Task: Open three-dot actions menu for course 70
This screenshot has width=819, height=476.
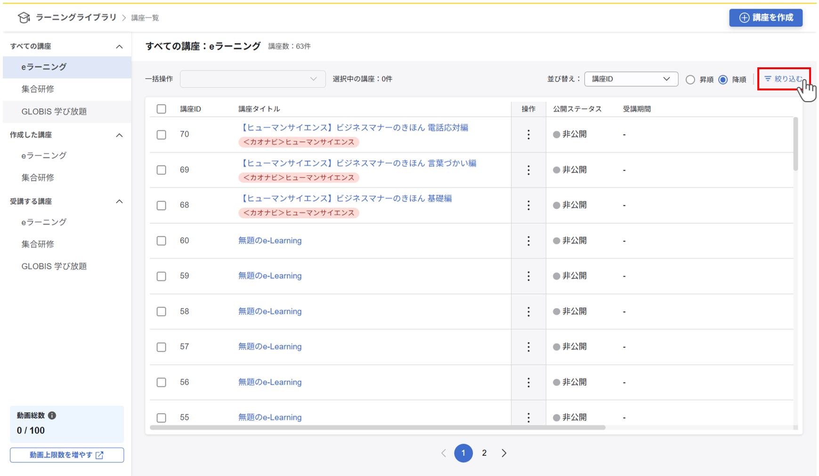Action: (x=528, y=135)
